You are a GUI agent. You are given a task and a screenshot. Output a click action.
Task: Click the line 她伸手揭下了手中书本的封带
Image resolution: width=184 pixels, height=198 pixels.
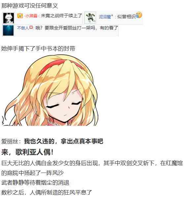click(38, 49)
